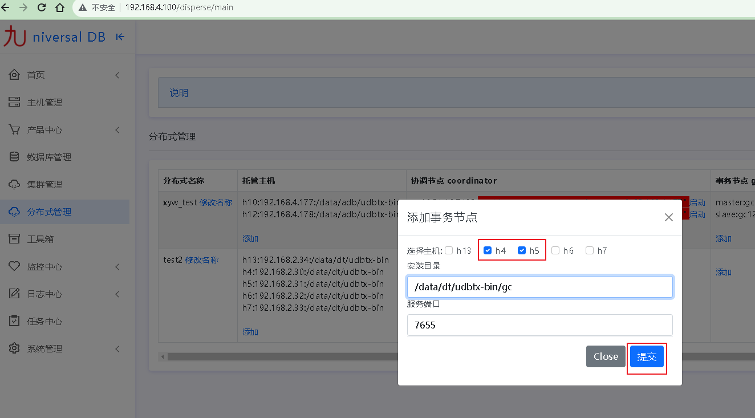Click the horizontal scrollbar under the table
Image resolution: width=755 pixels, height=418 pixels.
pyautogui.click(x=279, y=356)
